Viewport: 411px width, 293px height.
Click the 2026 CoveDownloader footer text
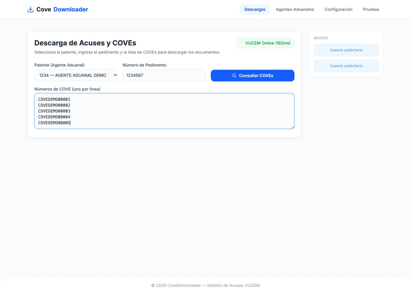(x=205, y=285)
